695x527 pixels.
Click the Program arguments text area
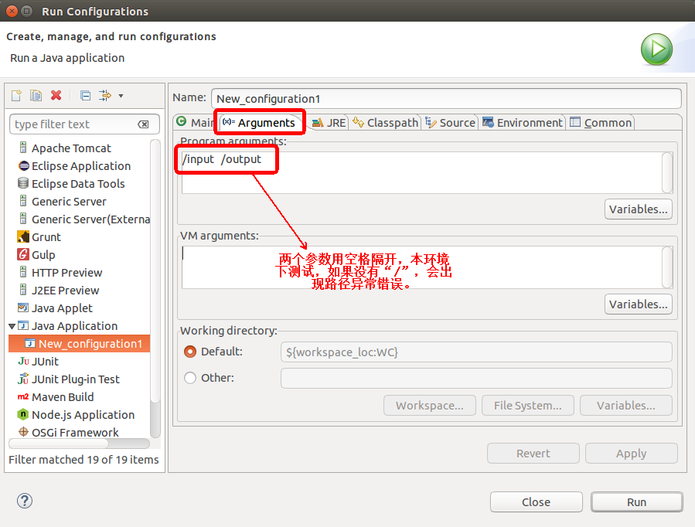click(x=421, y=173)
